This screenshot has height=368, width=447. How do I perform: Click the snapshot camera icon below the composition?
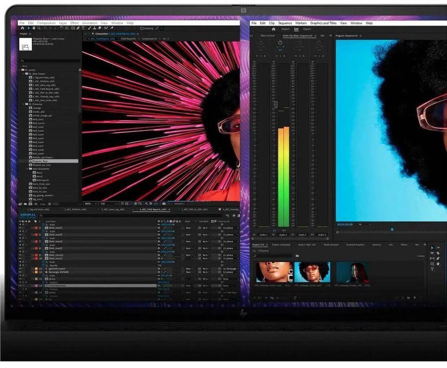164,204
